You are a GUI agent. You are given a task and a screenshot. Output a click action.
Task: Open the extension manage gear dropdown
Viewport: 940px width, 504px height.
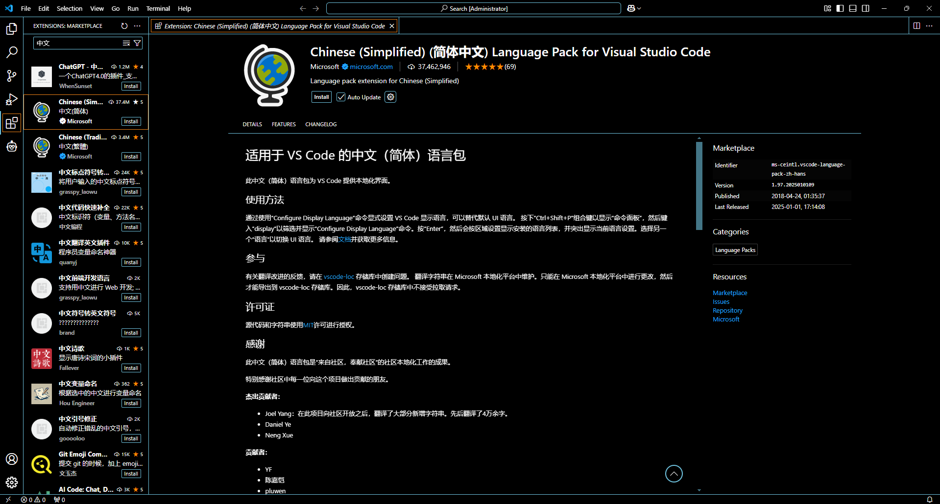(390, 97)
